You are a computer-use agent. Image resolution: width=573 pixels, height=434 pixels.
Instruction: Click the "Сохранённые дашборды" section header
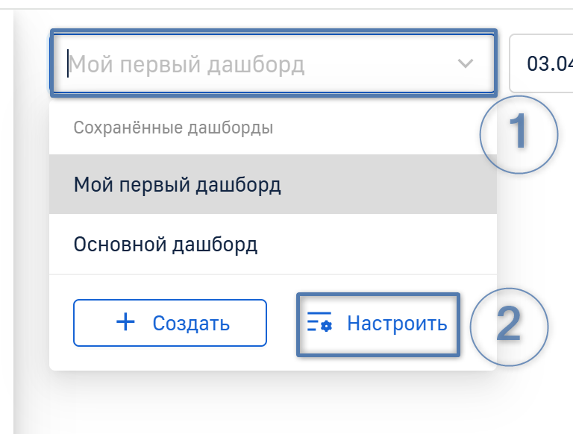[173, 128]
